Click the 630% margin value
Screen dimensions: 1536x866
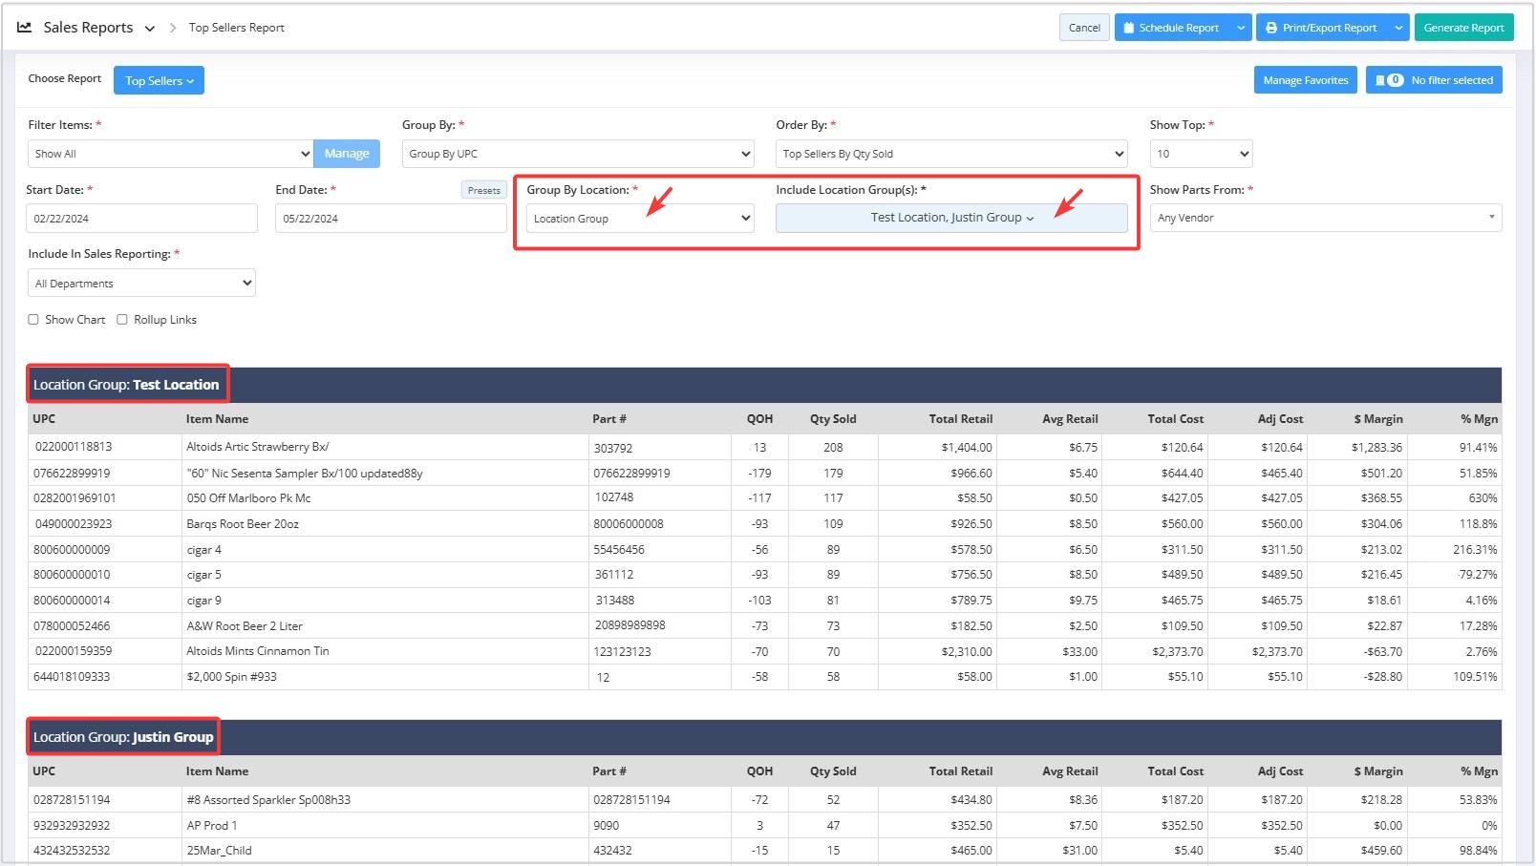point(1483,498)
